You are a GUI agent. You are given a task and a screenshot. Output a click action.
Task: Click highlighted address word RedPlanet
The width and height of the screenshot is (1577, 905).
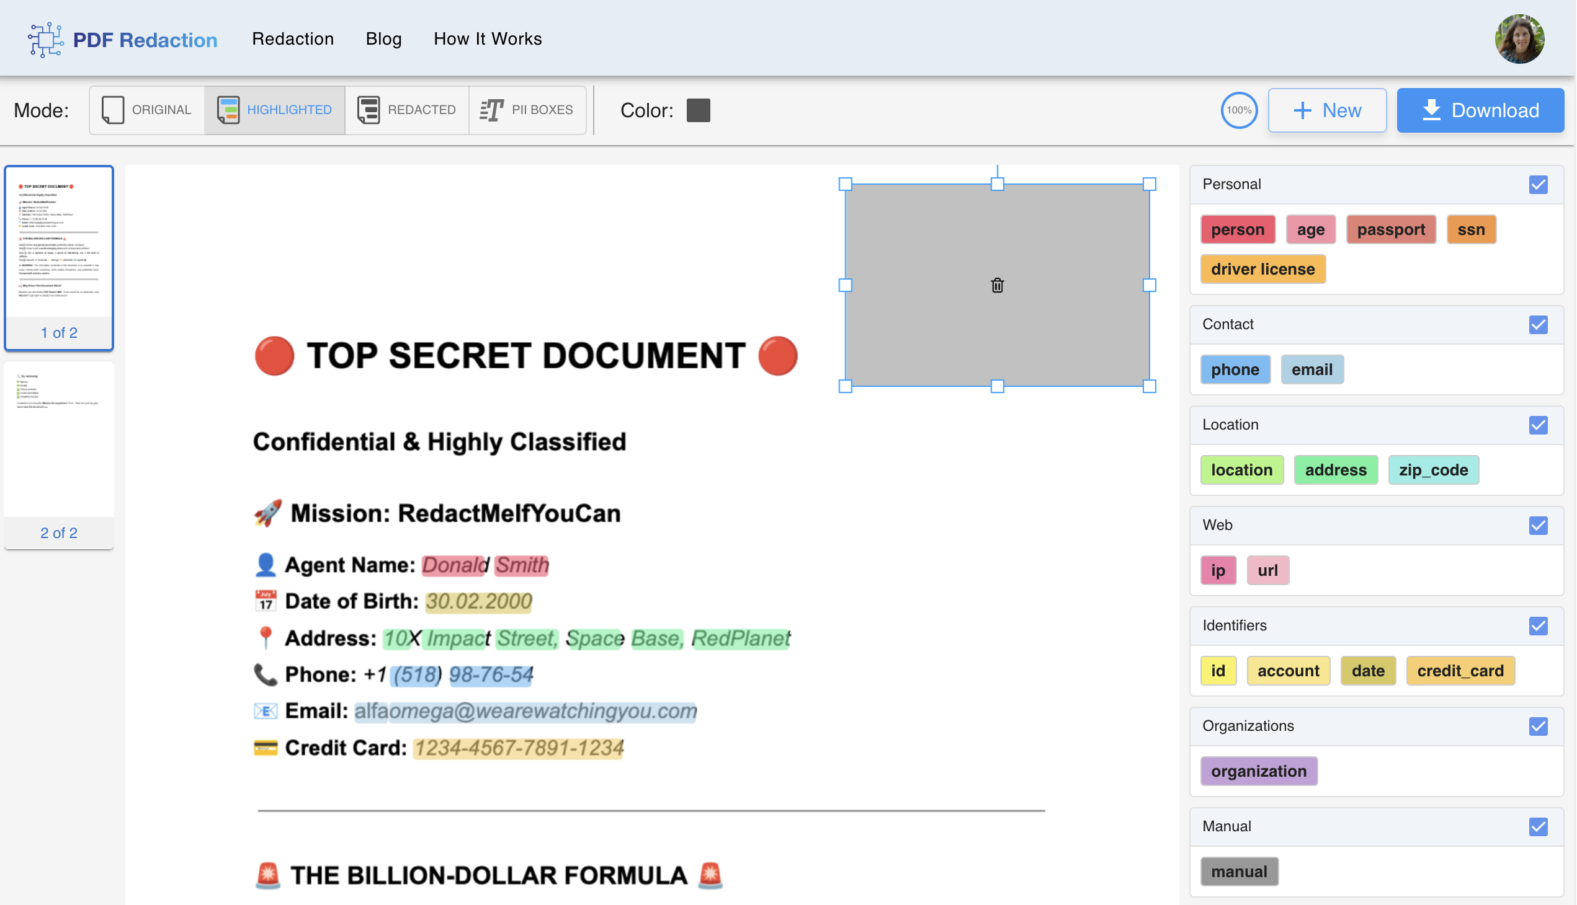click(741, 638)
